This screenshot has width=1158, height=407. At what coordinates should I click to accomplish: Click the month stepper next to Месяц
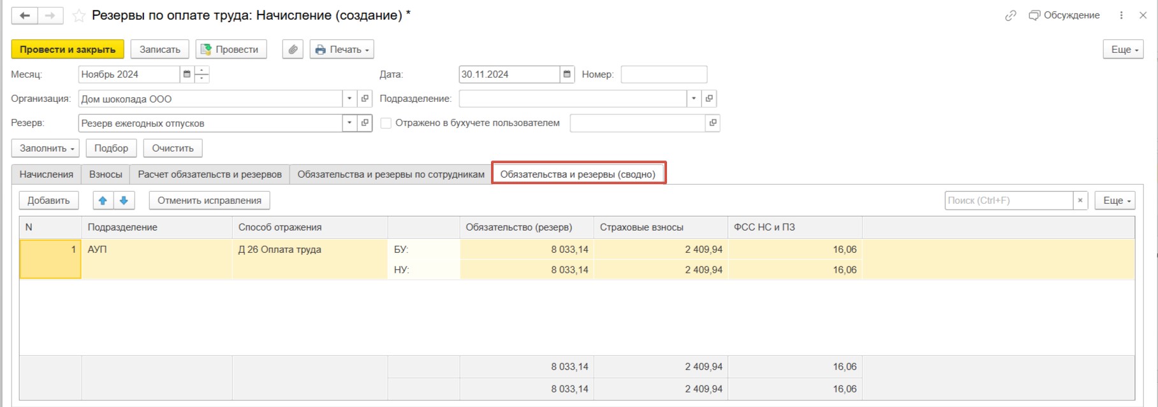[x=202, y=75]
